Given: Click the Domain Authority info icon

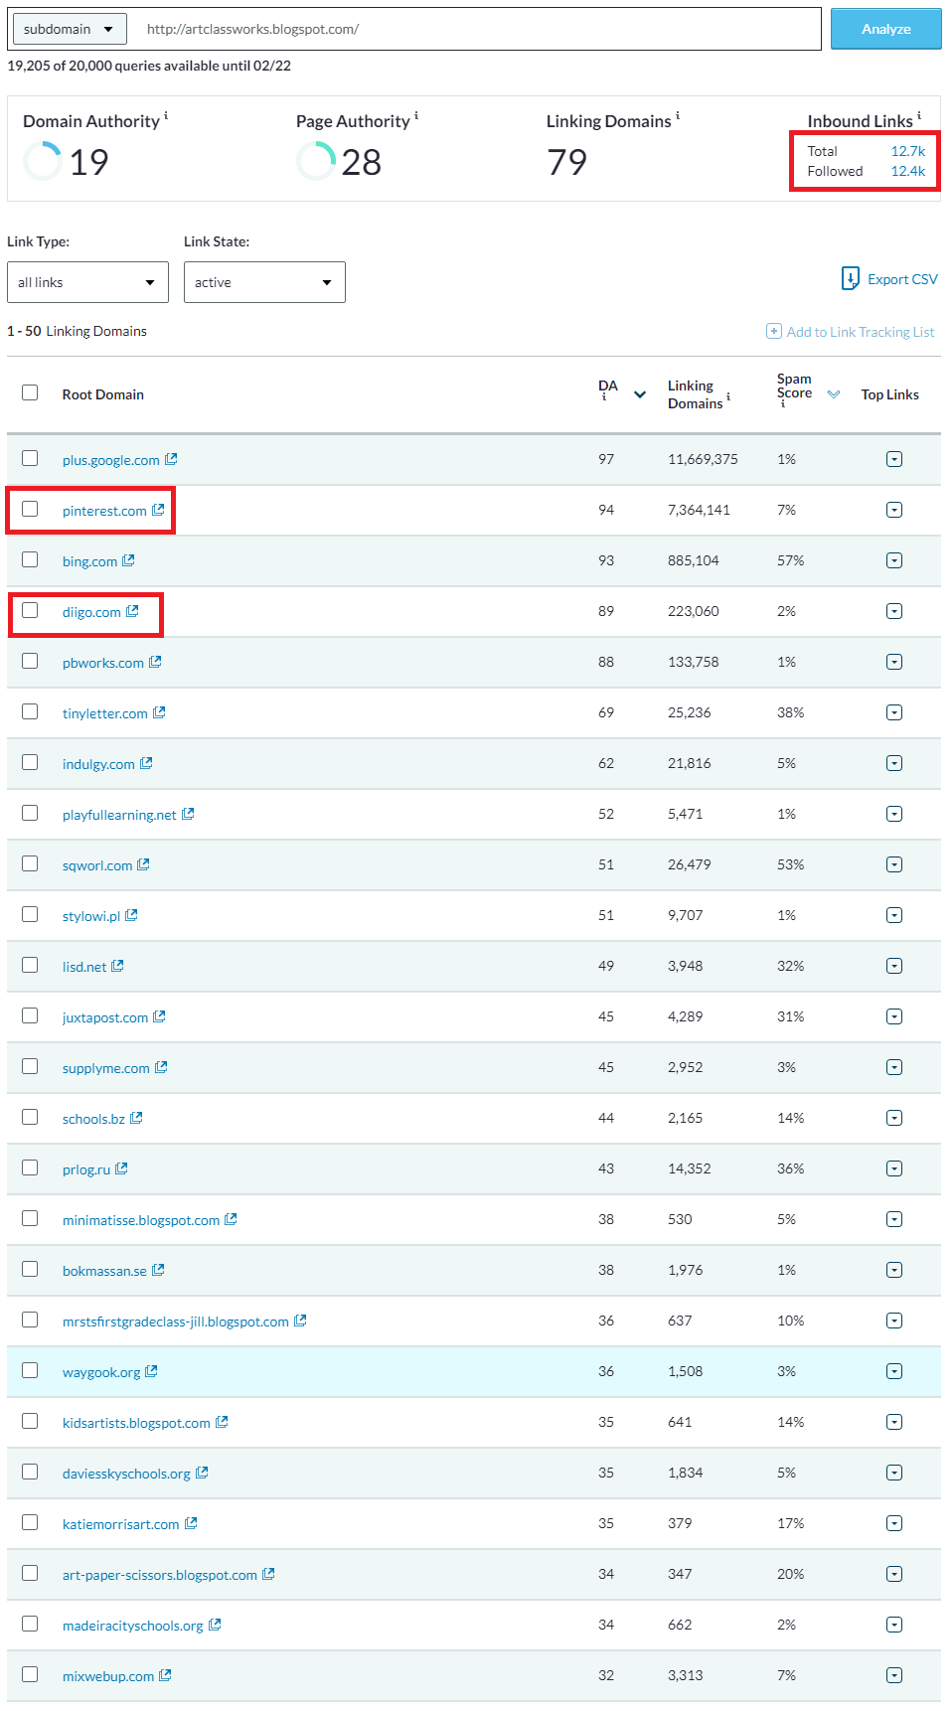Looking at the screenshot, I should (x=165, y=115).
